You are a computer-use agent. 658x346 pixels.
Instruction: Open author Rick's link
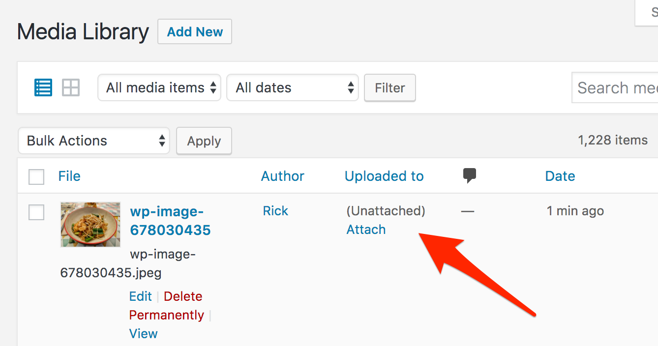[275, 211]
